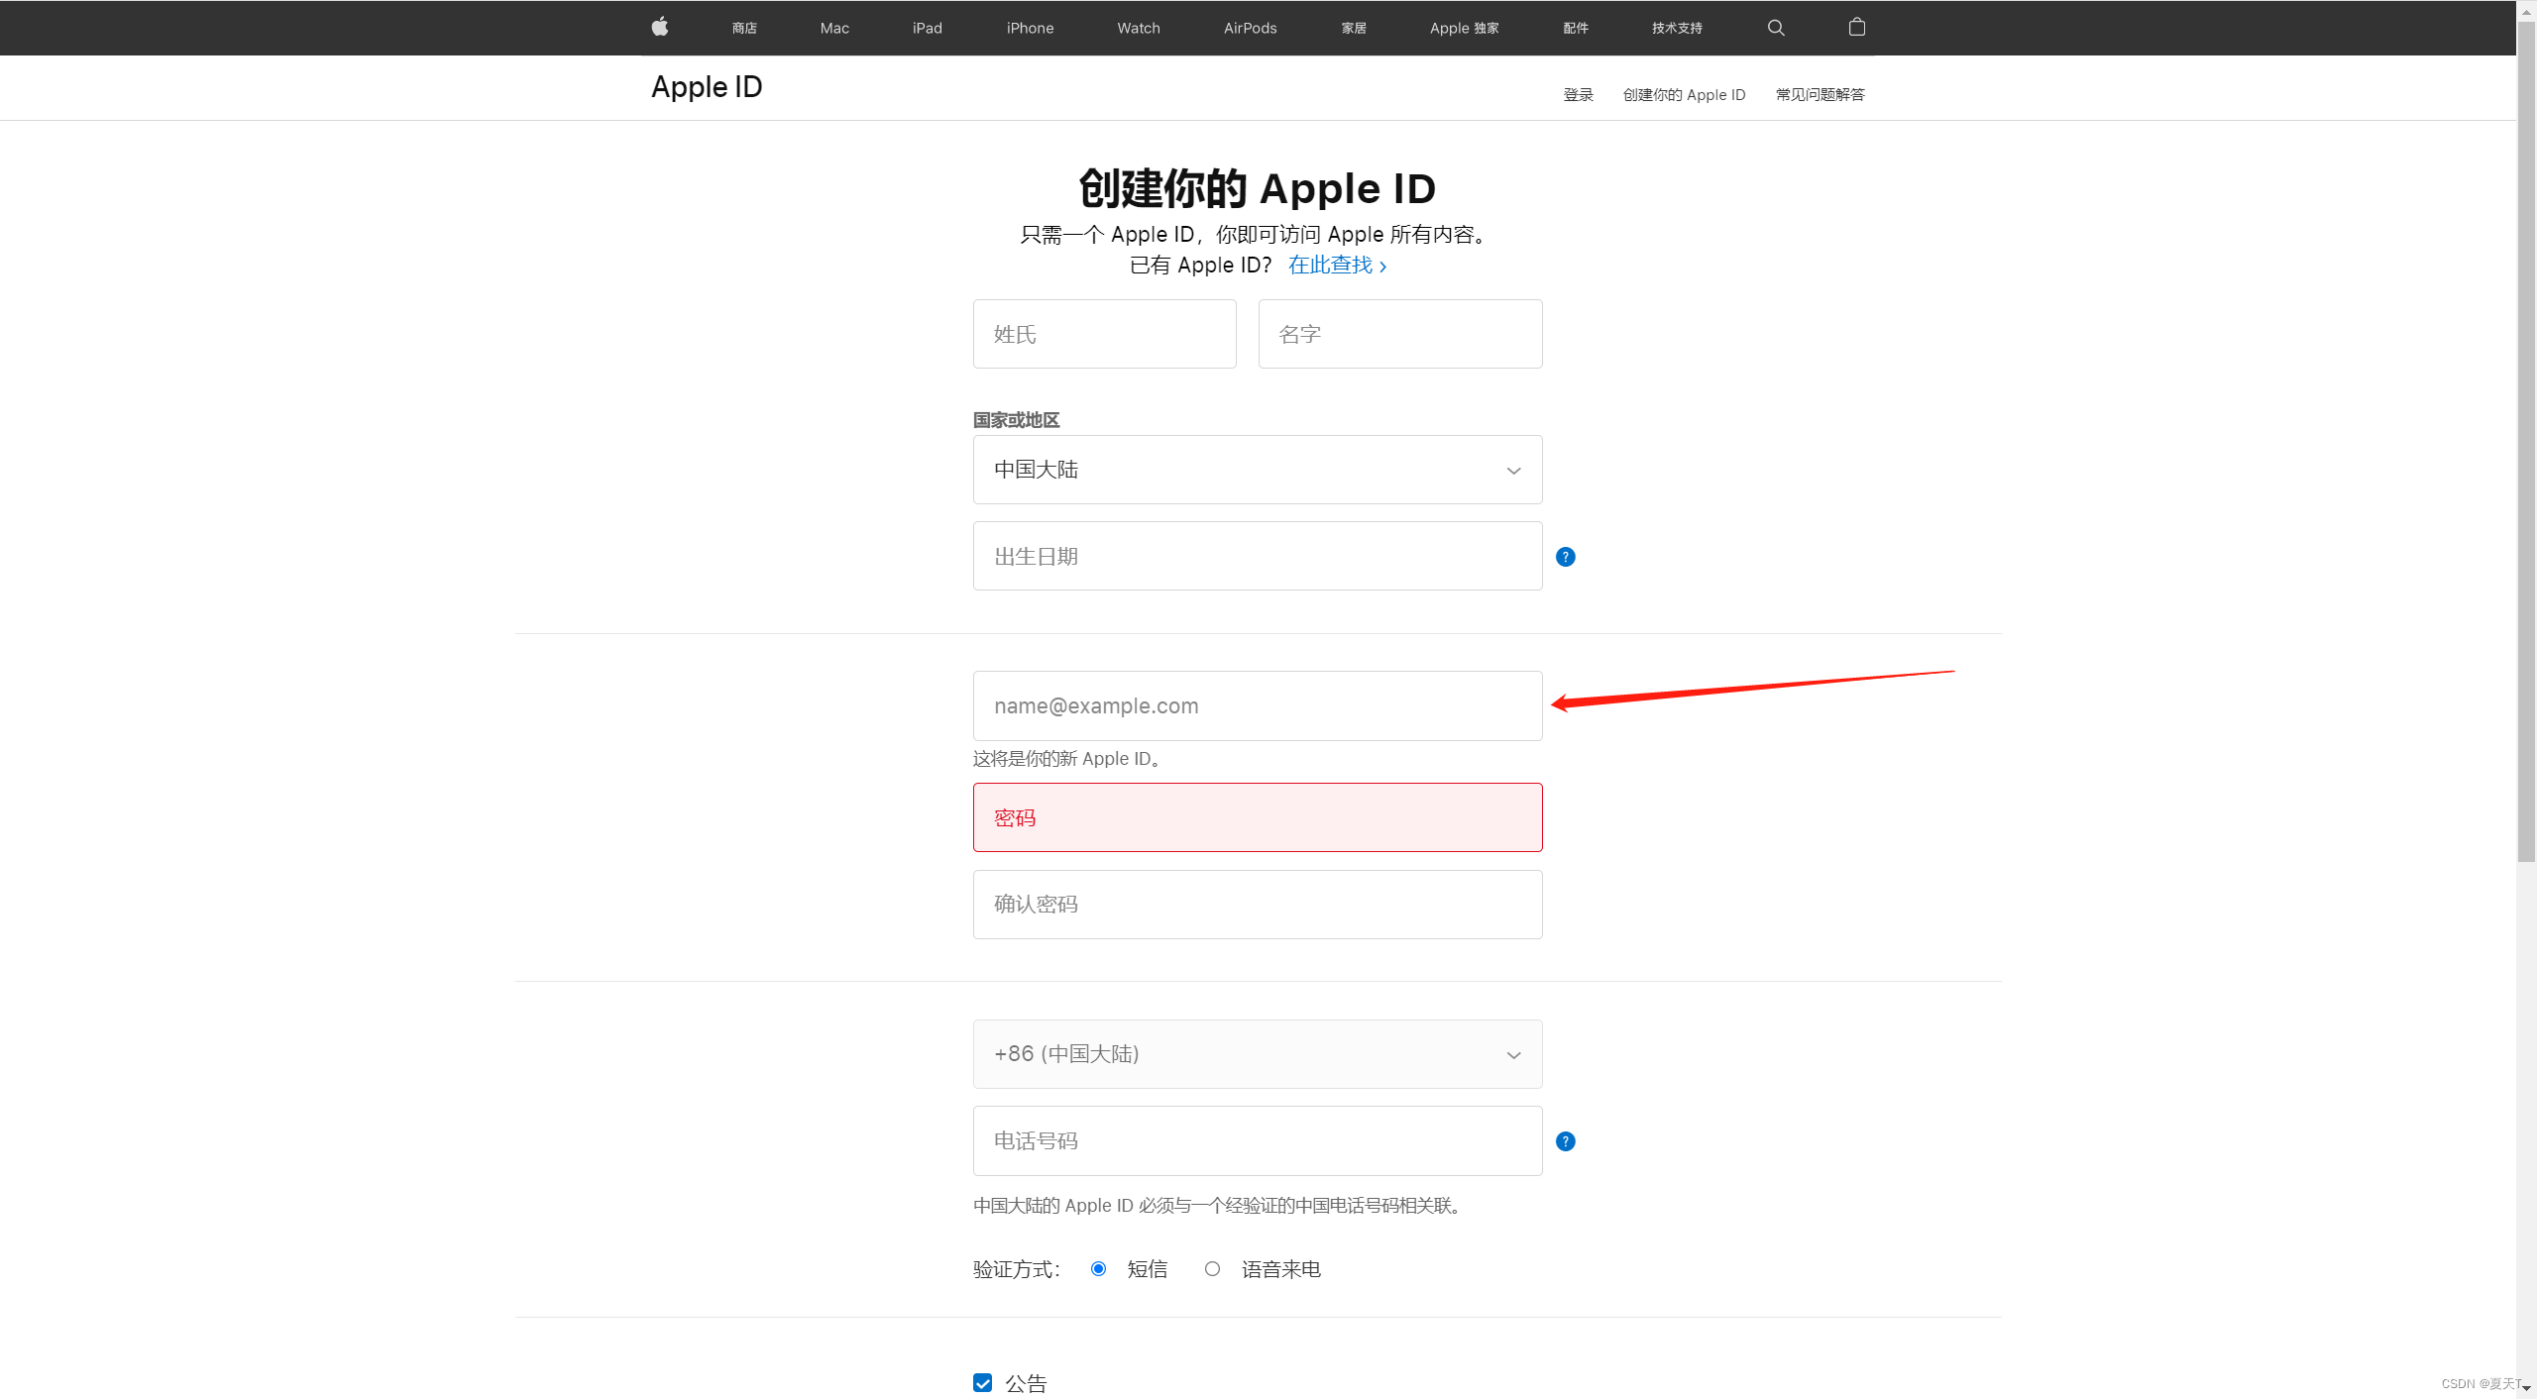Expand the 中国大陆 country region dropdown
The width and height of the screenshot is (2537, 1399).
(x=1257, y=470)
